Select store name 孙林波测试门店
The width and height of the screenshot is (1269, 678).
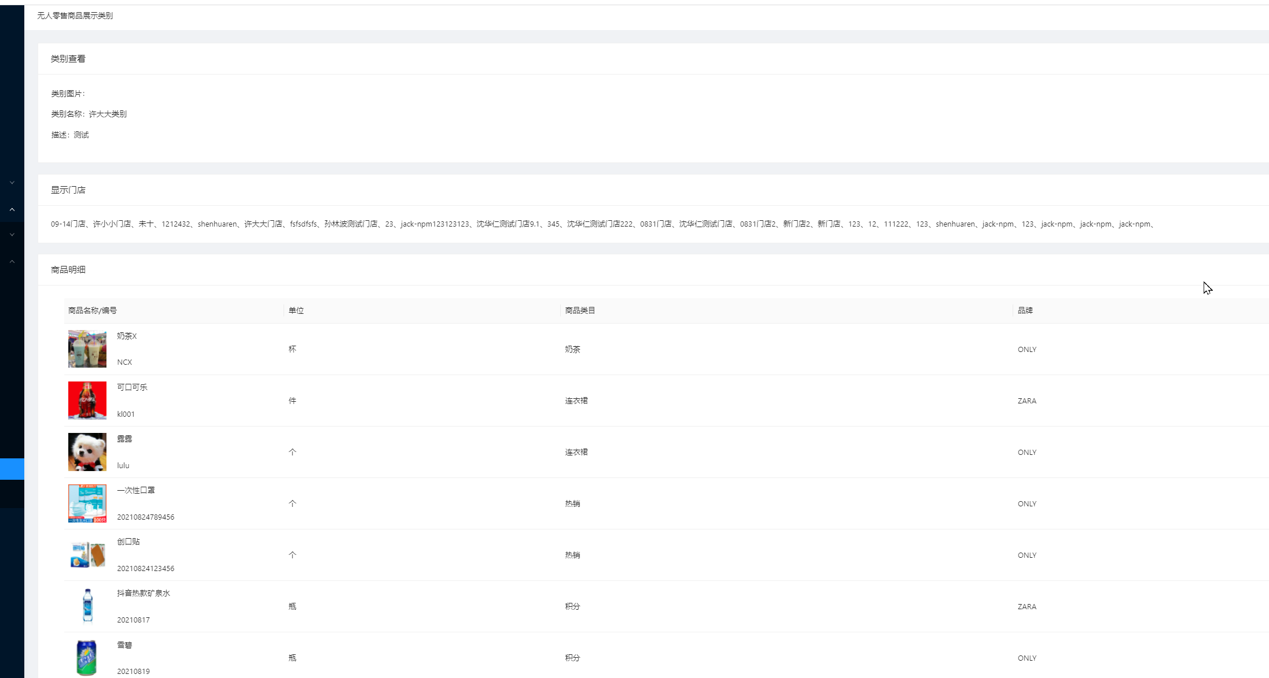click(x=351, y=224)
